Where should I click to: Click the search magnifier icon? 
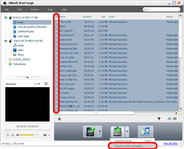point(145,9)
